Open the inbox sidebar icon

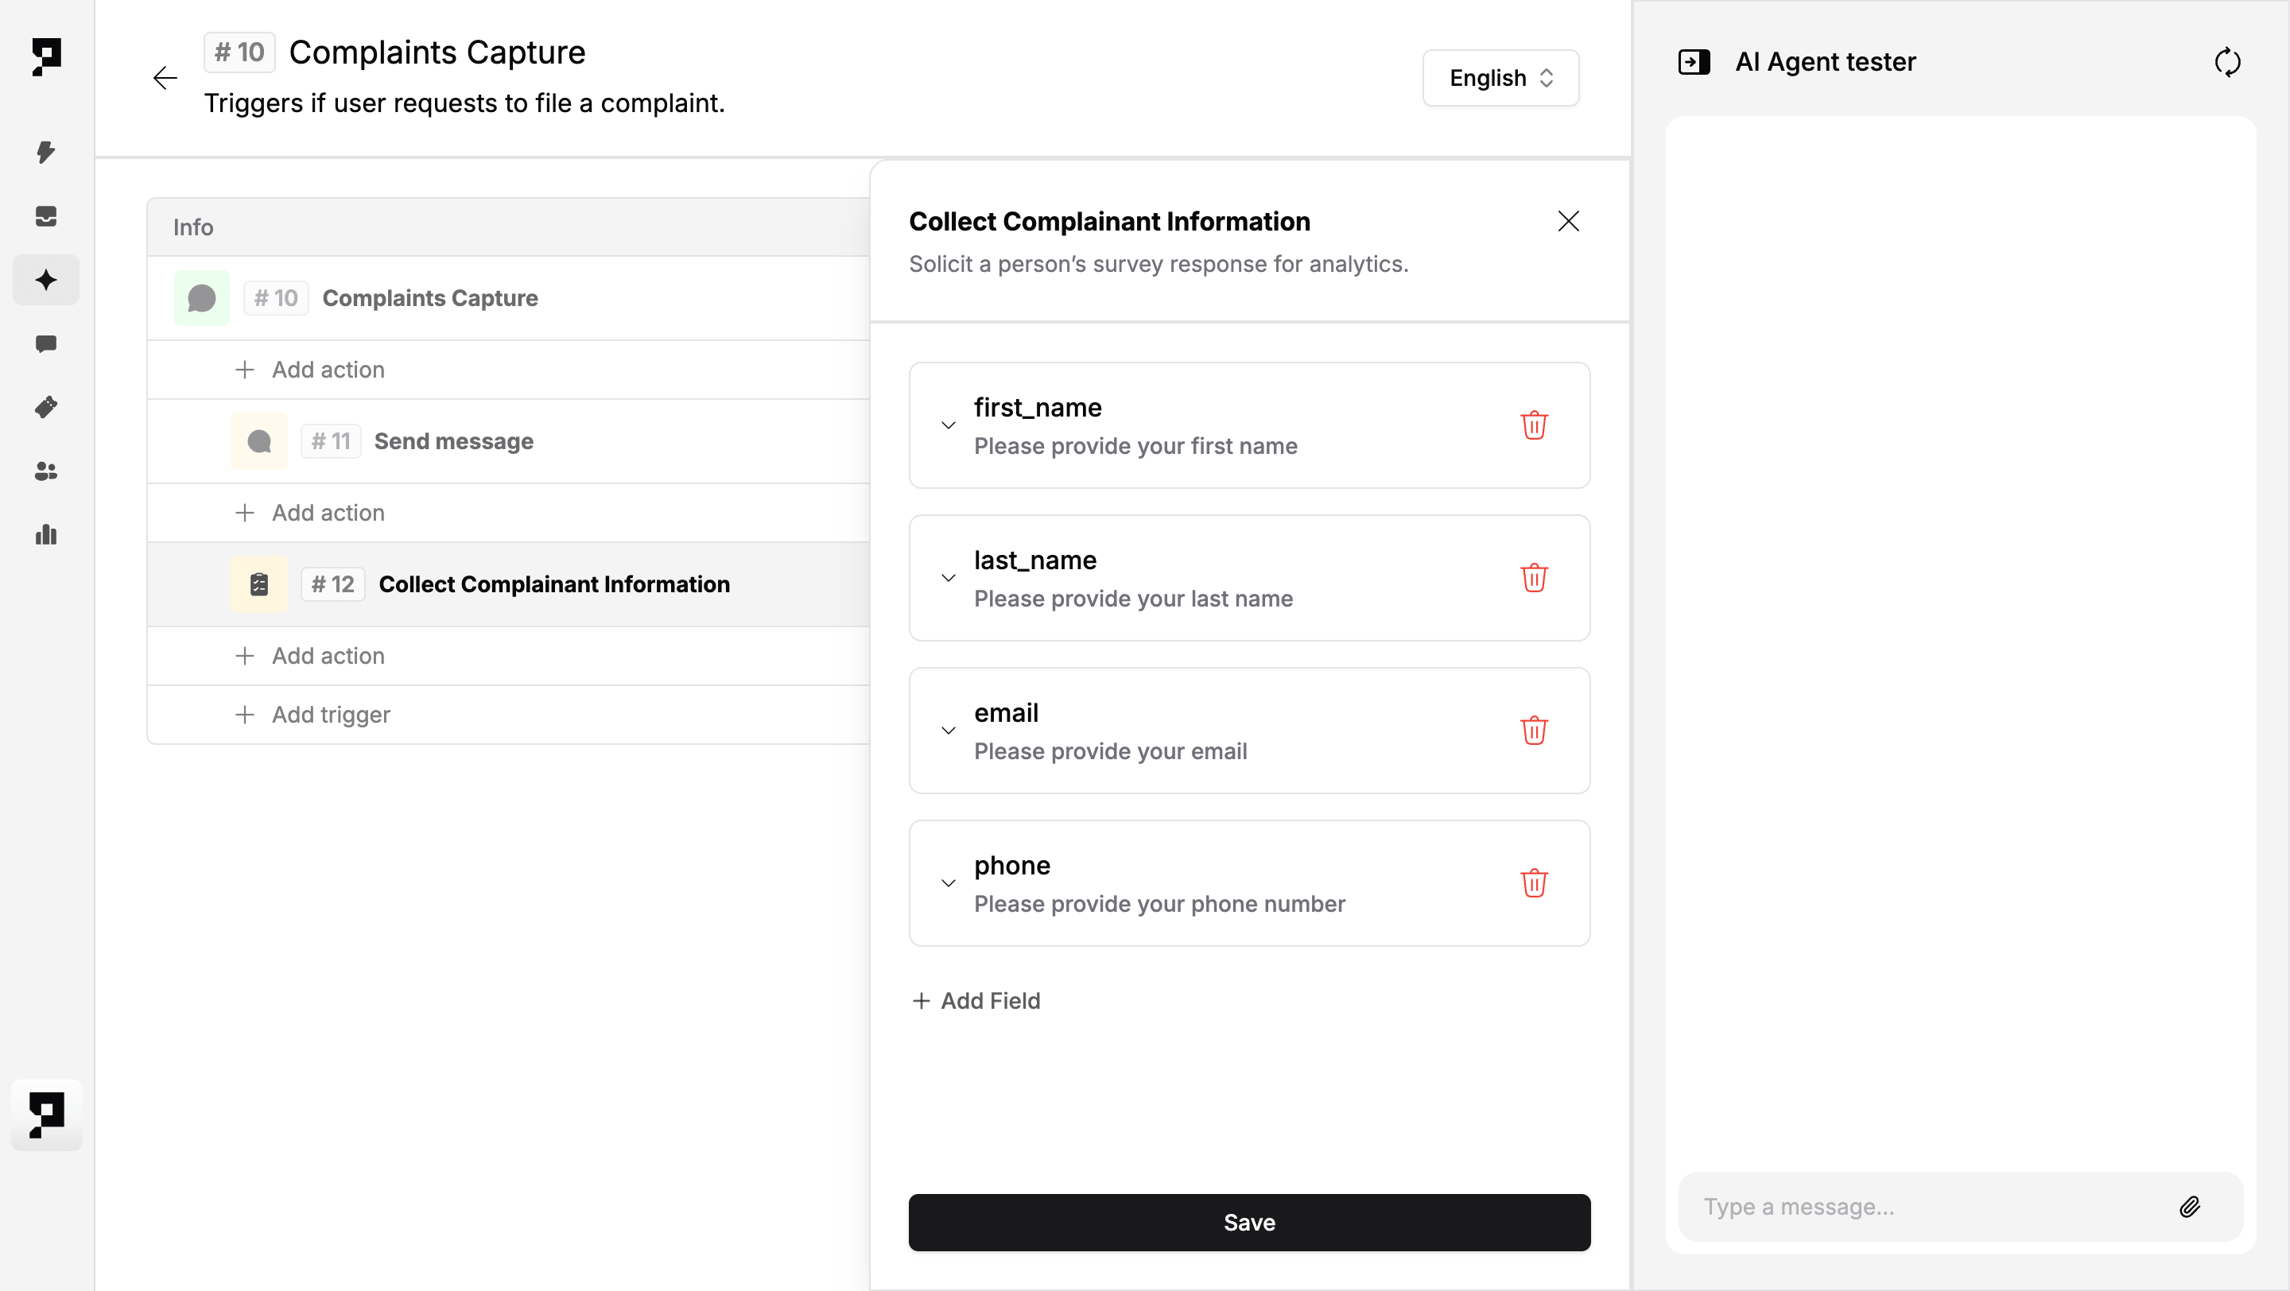pyautogui.click(x=46, y=216)
